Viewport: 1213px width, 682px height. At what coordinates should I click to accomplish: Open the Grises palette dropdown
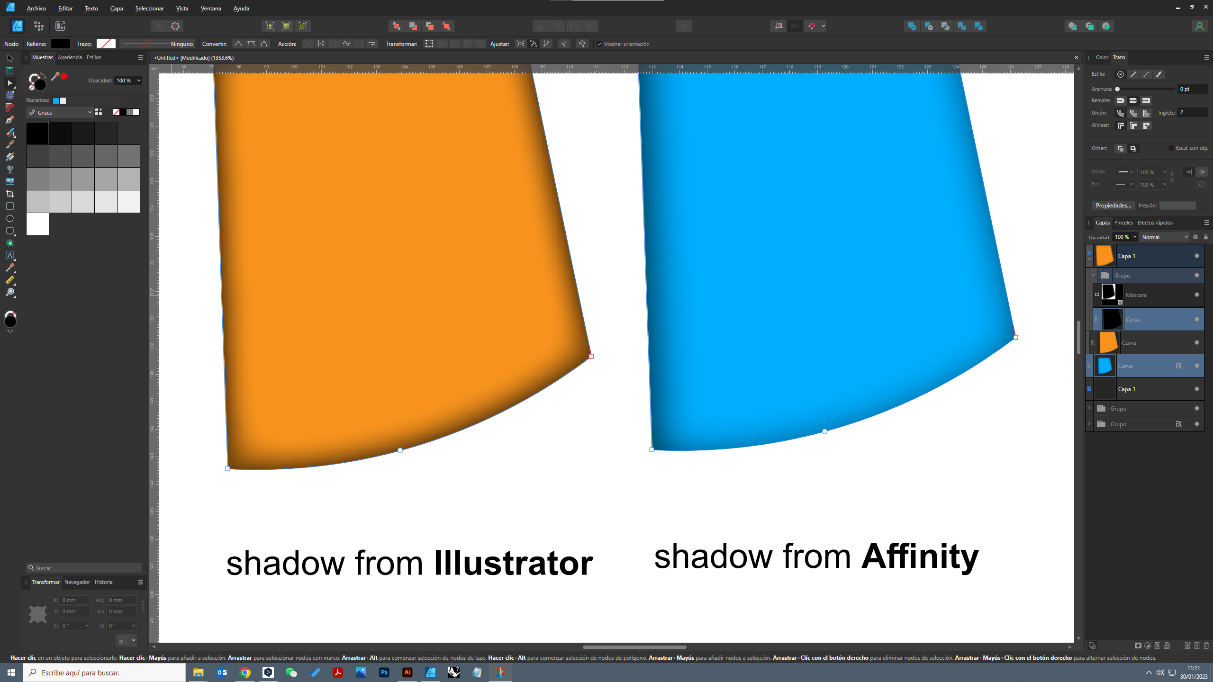pos(60,112)
